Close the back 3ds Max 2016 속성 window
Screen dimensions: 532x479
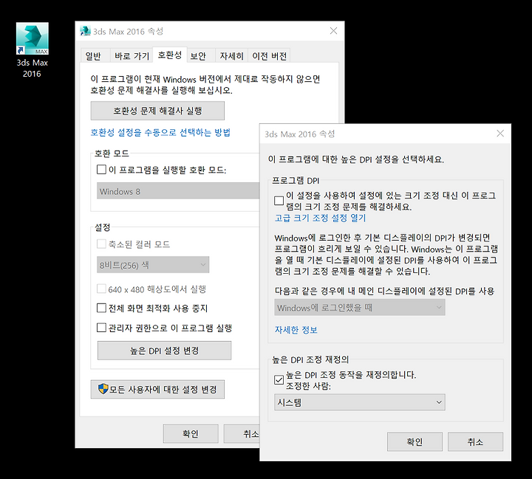(333, 31)
